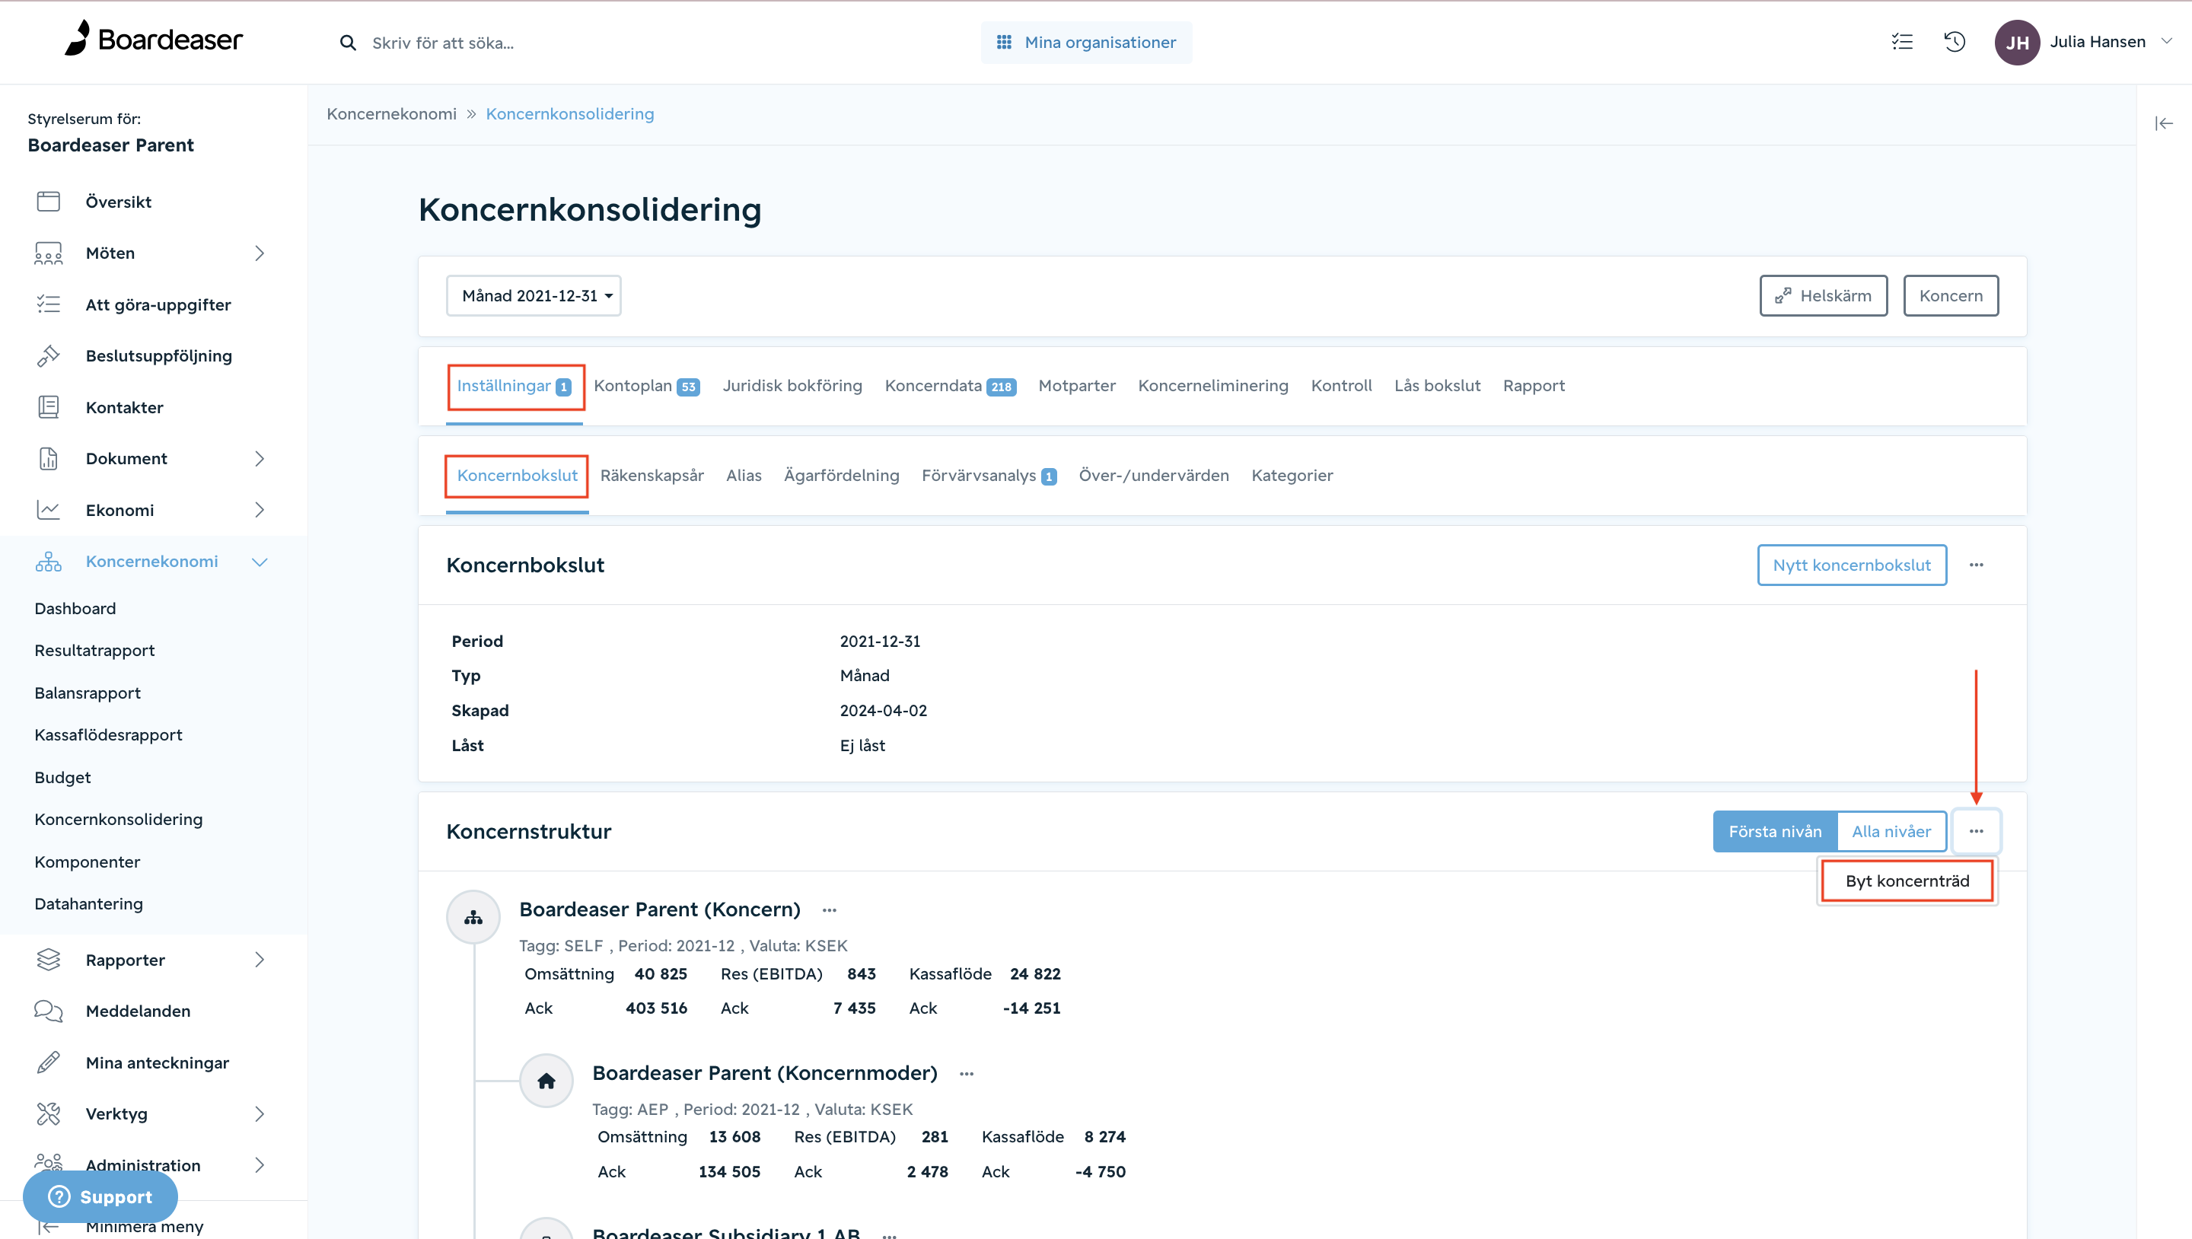Open the Ägarfördelning sub-tab
Image resolution: width=2192 pixels, height=1239 pixels.
tap(841, 475)
